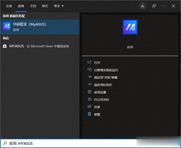The image size is (181, 148).
Task: Choose 打分并评价
Action: point(102,100)
